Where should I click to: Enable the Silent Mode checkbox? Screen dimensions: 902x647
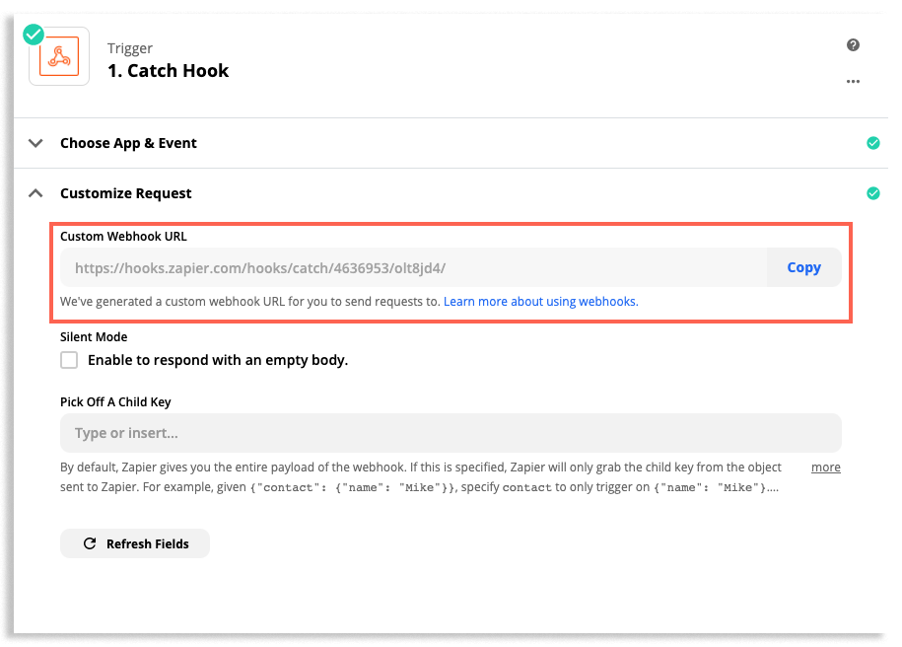[x=69, y=360]
